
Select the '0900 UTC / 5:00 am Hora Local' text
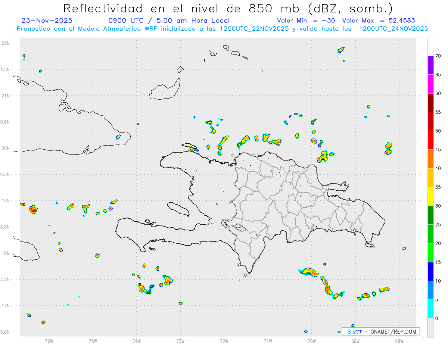click(x=169, y=21)
